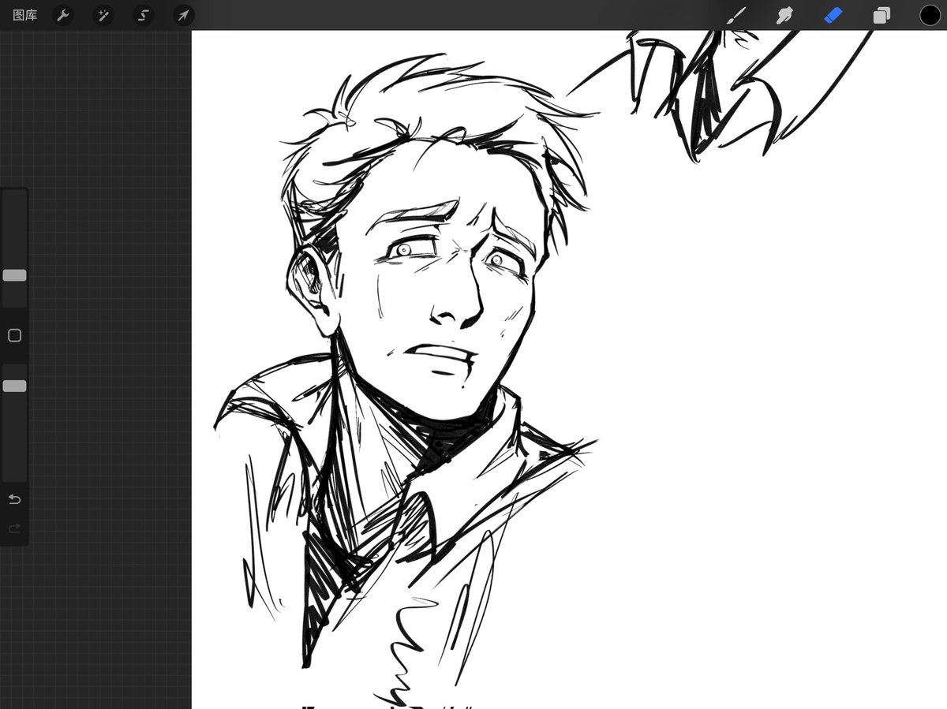The image size is (947, 709).
Task: Undo the last stroke
Action: pyautogui.click(x=14, y=499)
